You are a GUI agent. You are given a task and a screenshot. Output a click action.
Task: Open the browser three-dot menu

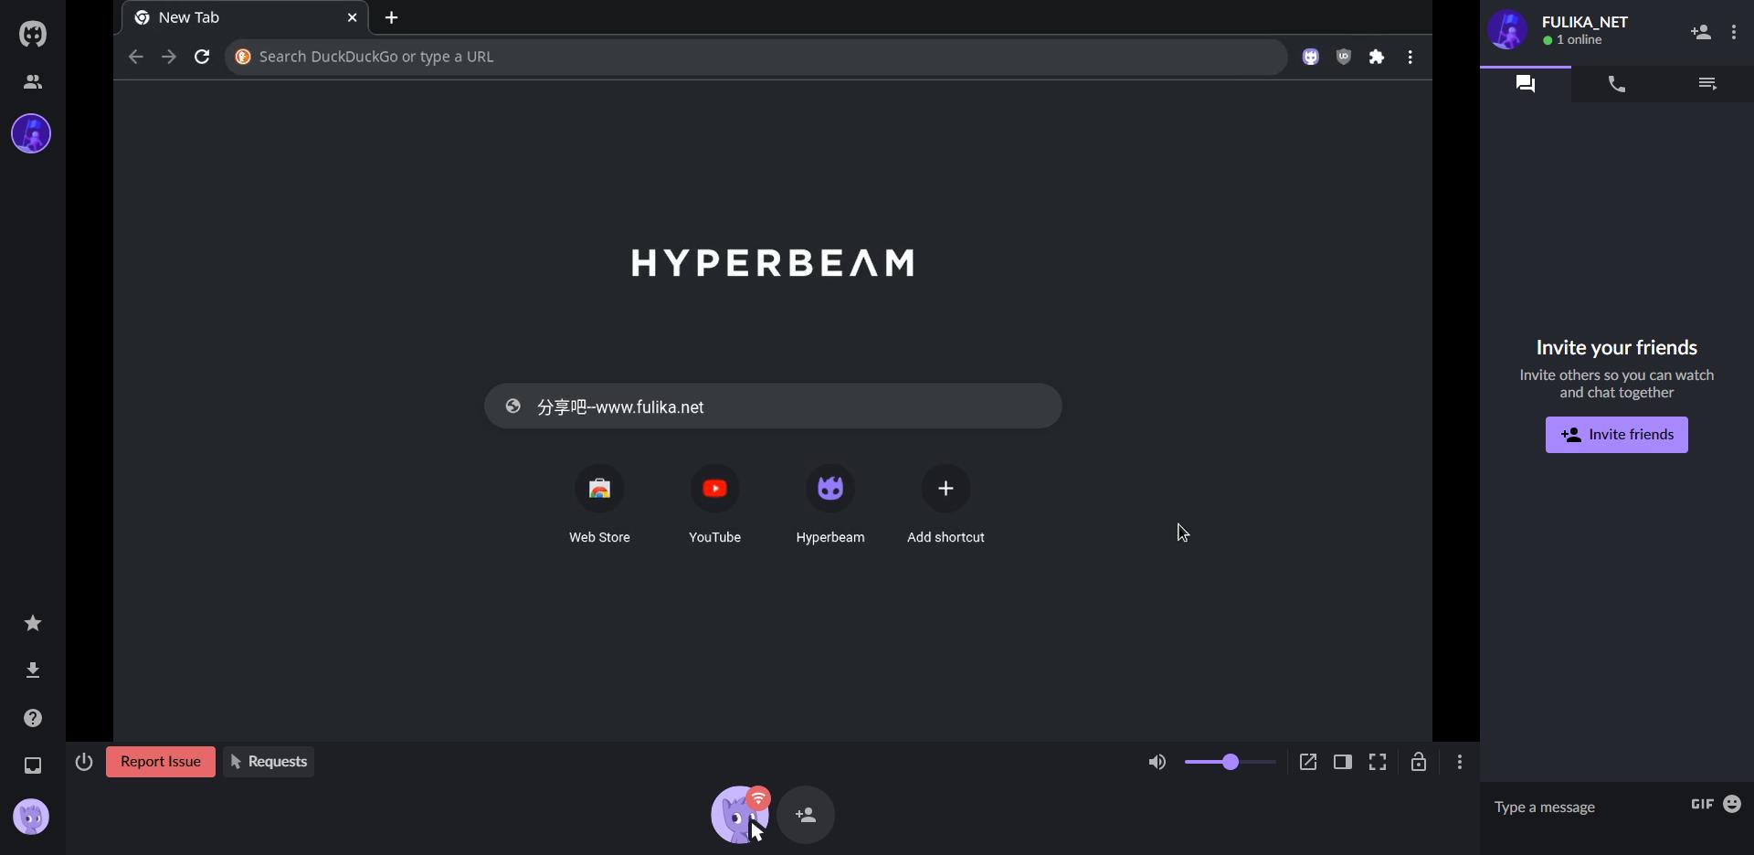[x=1411, y=57]
